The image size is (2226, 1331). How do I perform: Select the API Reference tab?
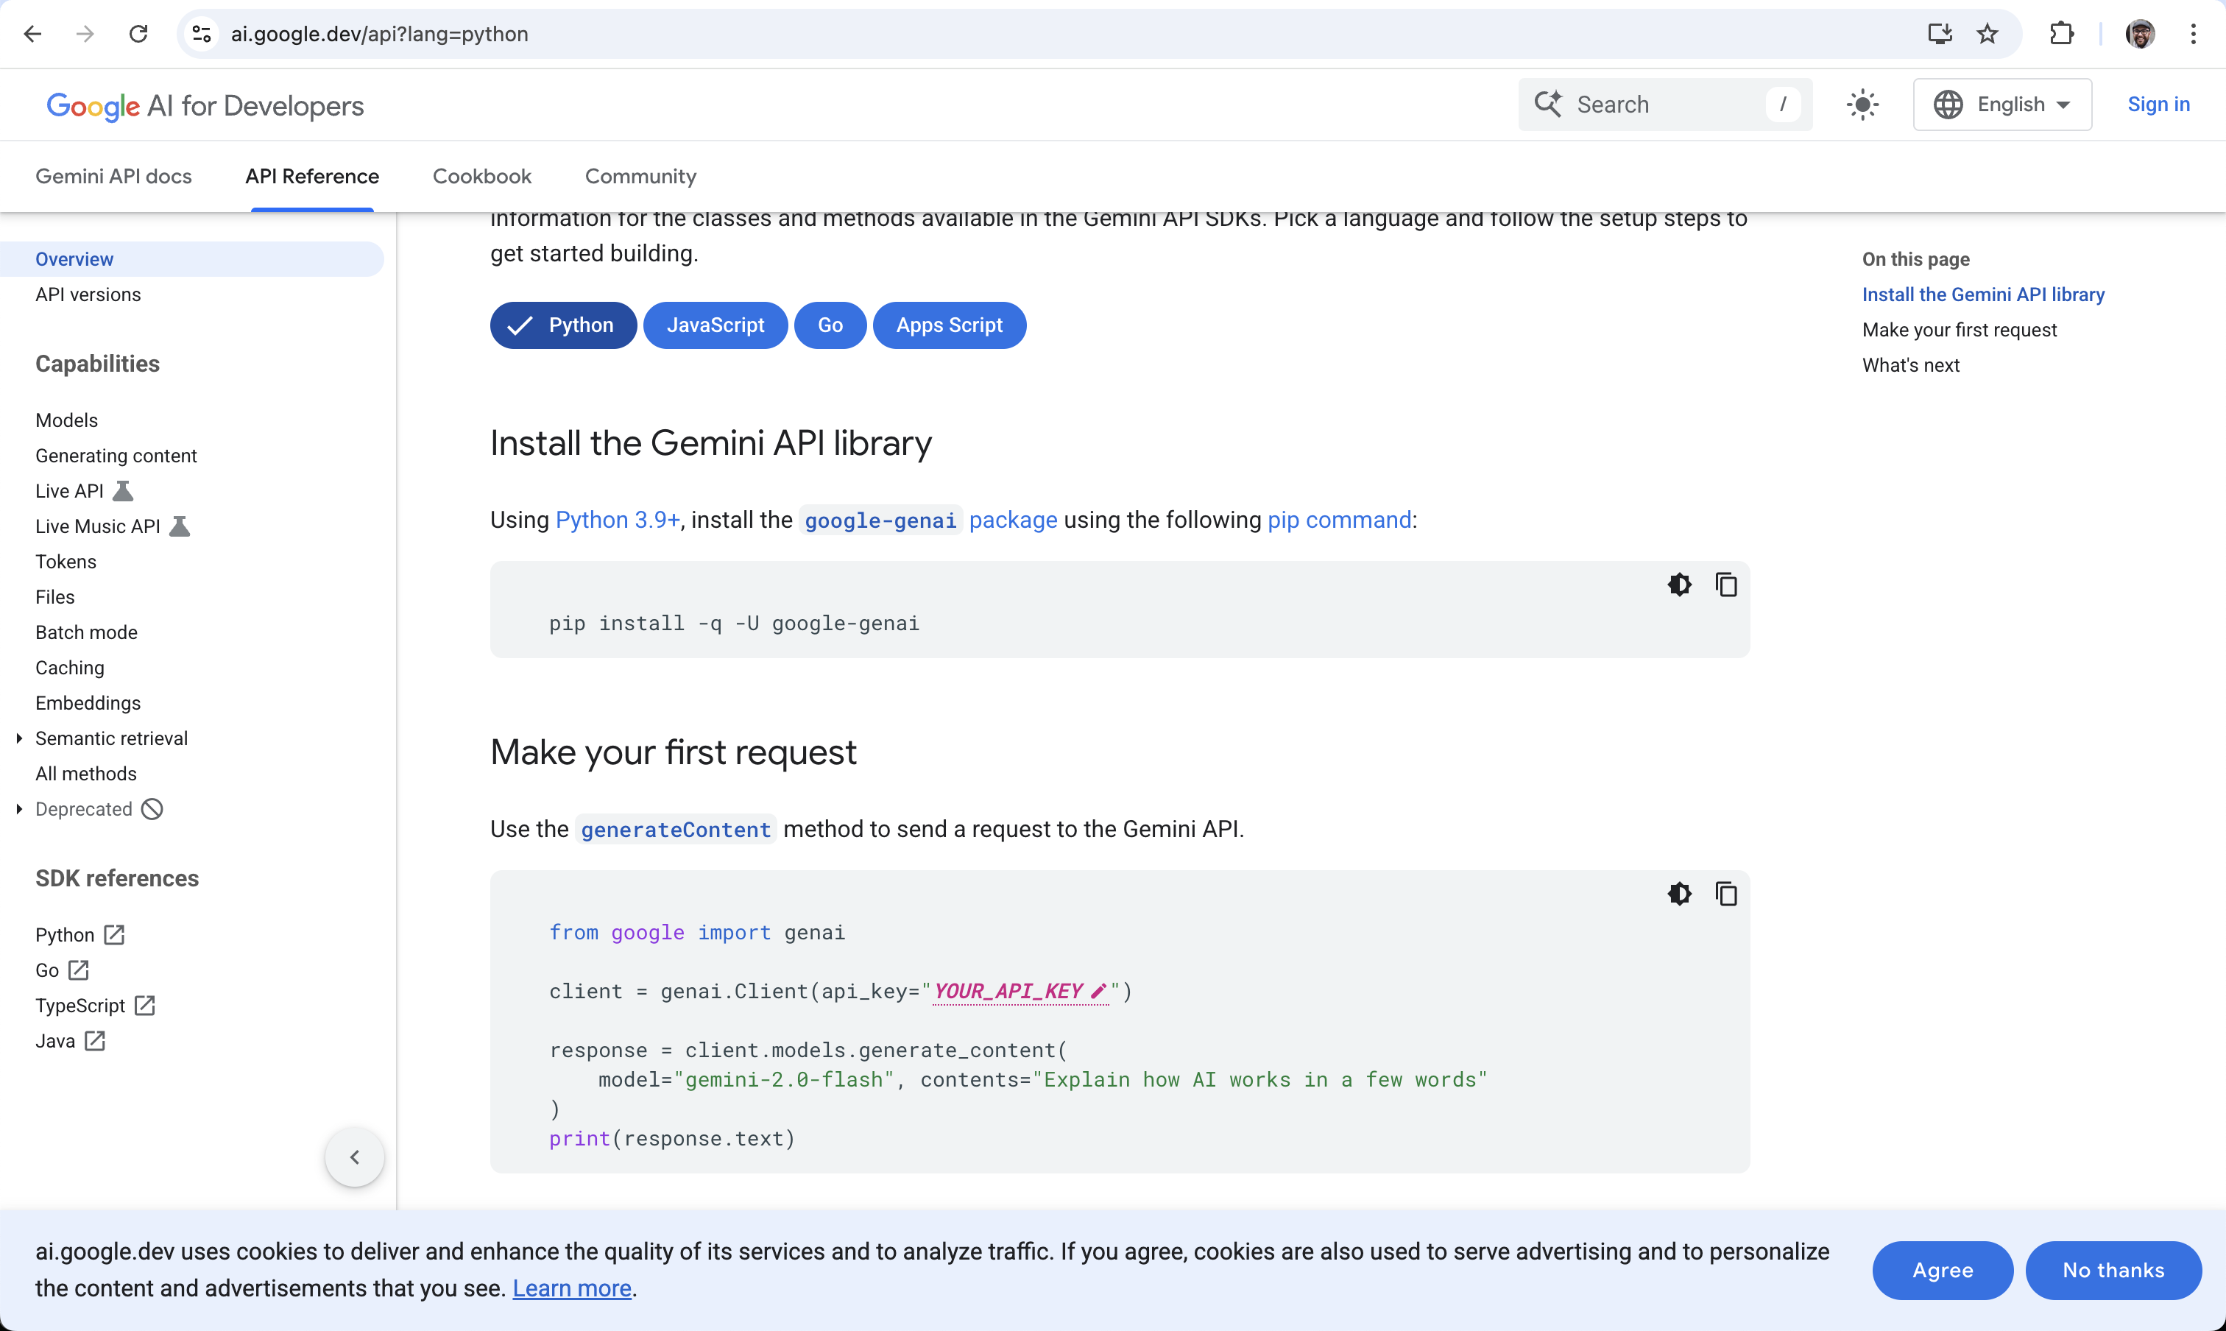[x=312, y=177]
